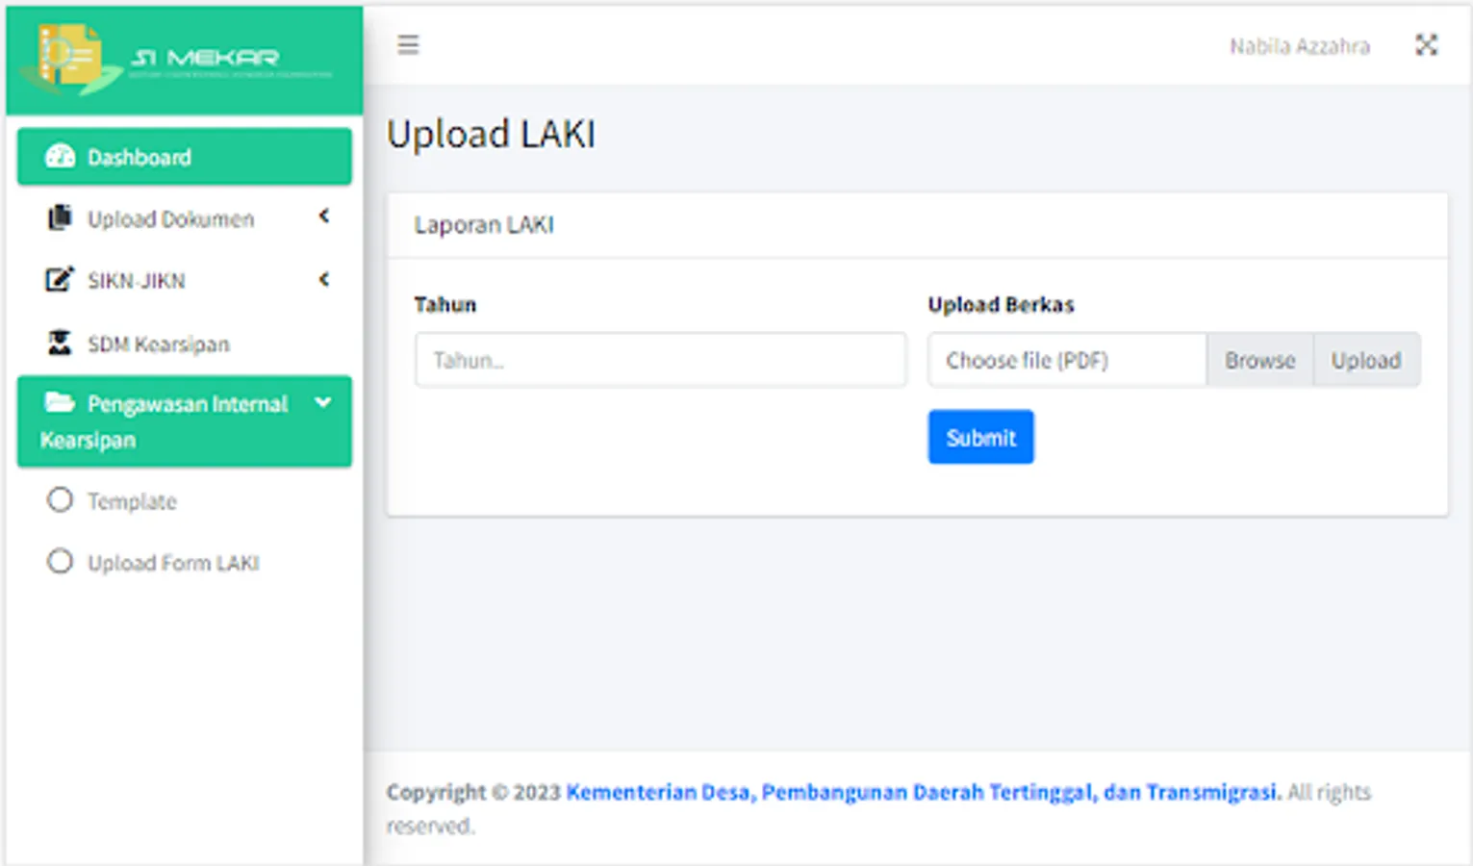Click the Laporan LAKI card header

tap(917, 225)
